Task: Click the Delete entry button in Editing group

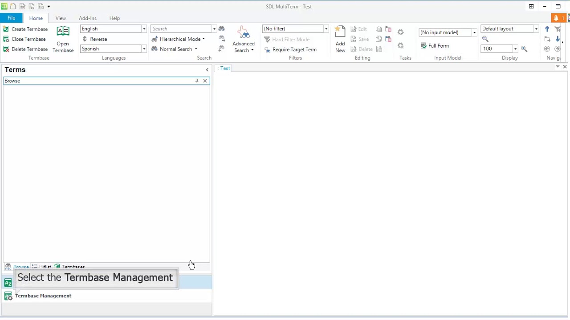Action: pyautogui.click(x=362, y=49)
